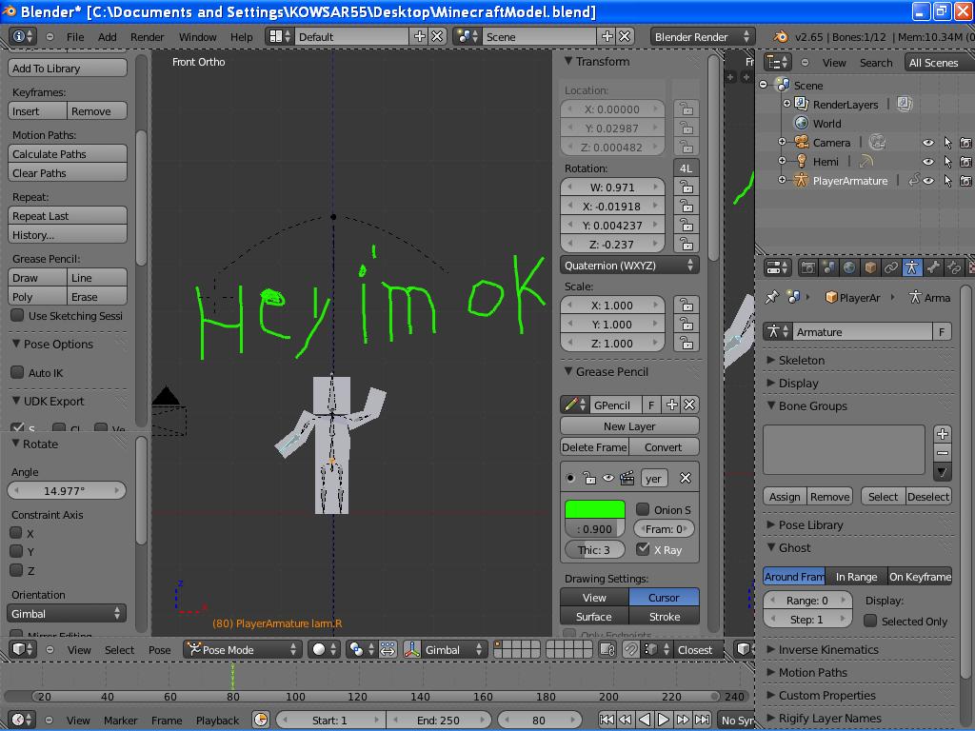Enable Selected Only ghost display checkbox
Viewport: 975px width, 731px height.
tap(870, 621)
